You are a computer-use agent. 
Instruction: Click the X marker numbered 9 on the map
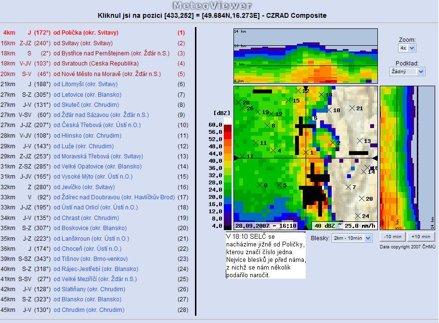pyautogui.click(x=259, y=185)
